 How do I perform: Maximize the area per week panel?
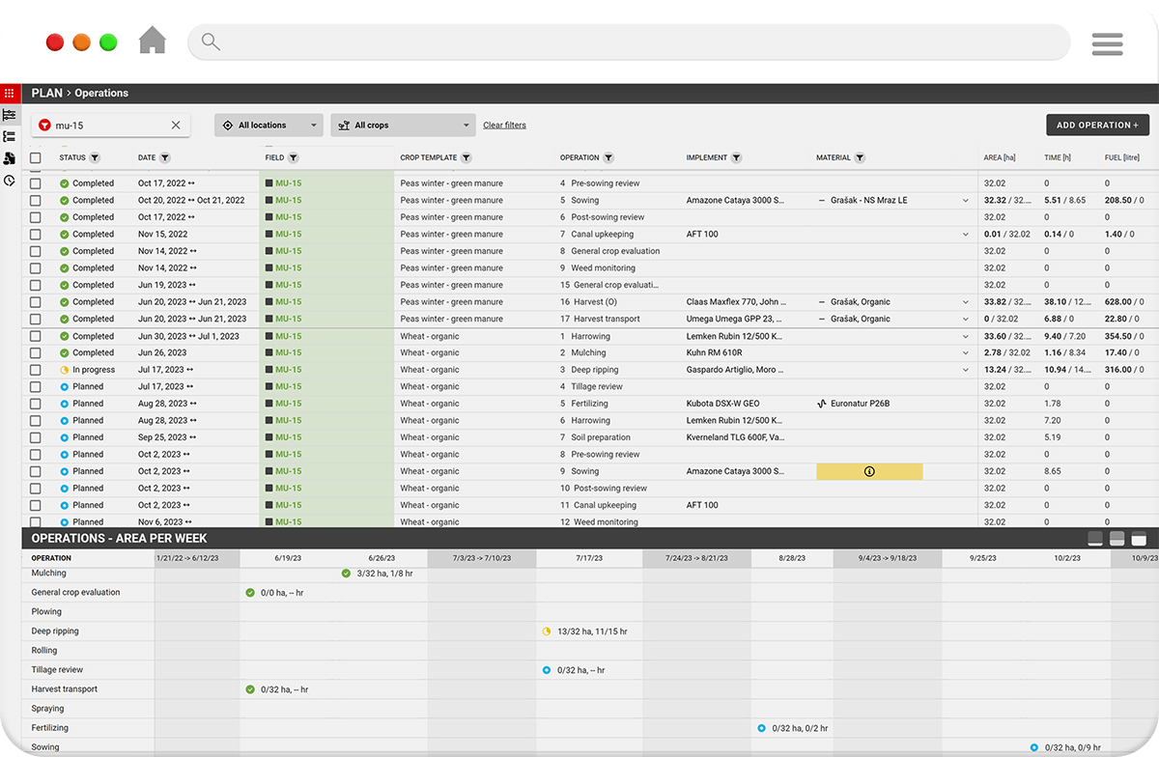pos(1139,539)
